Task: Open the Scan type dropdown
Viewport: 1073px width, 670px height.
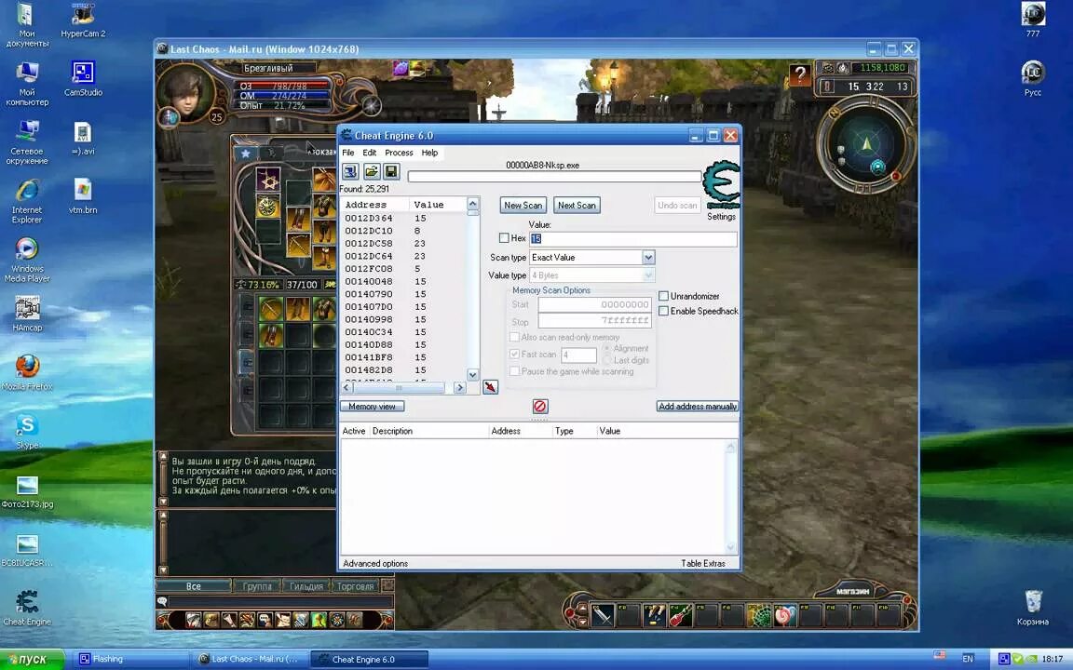Action: click(648, 258)
